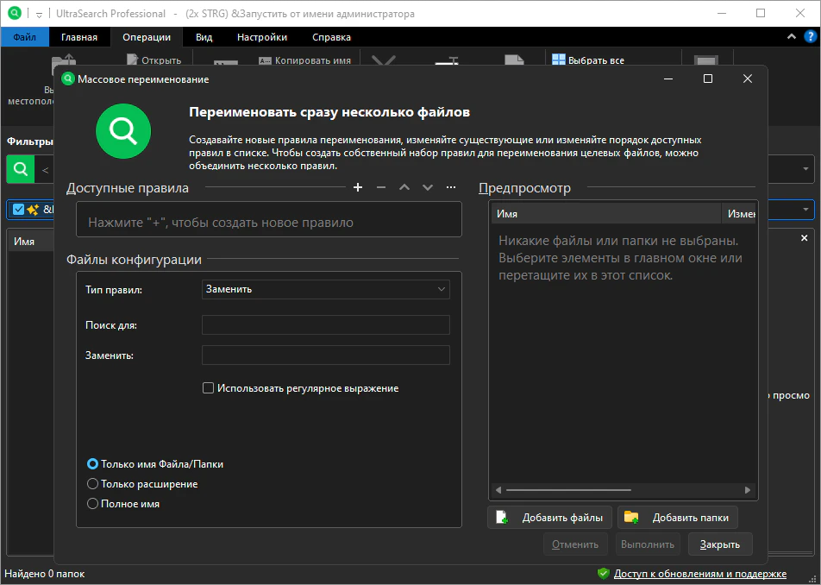
Task: Click the green search magnifier in filters
Action: pos(20,169)
